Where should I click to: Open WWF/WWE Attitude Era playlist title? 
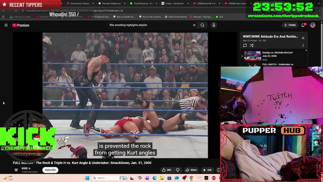(270, 36)
